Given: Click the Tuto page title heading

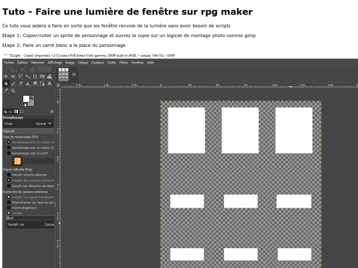Looking at the screenshot, I should click(x=127, y=12).
